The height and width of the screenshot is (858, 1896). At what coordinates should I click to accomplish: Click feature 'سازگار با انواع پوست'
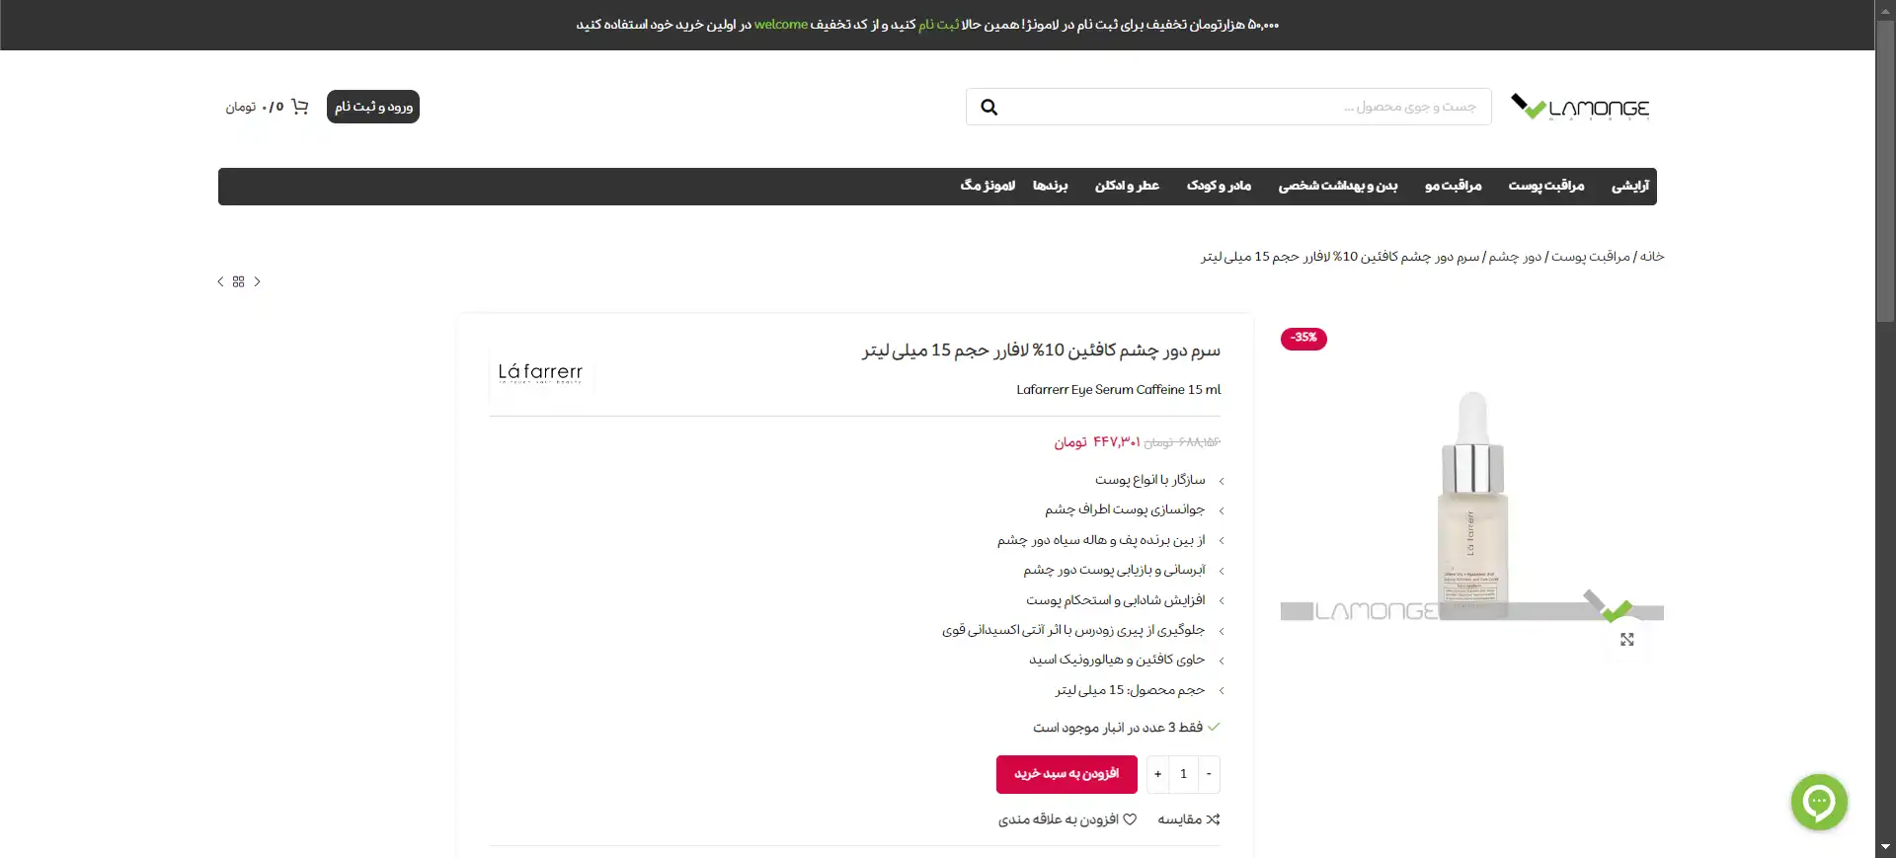tap(1150, 480)
